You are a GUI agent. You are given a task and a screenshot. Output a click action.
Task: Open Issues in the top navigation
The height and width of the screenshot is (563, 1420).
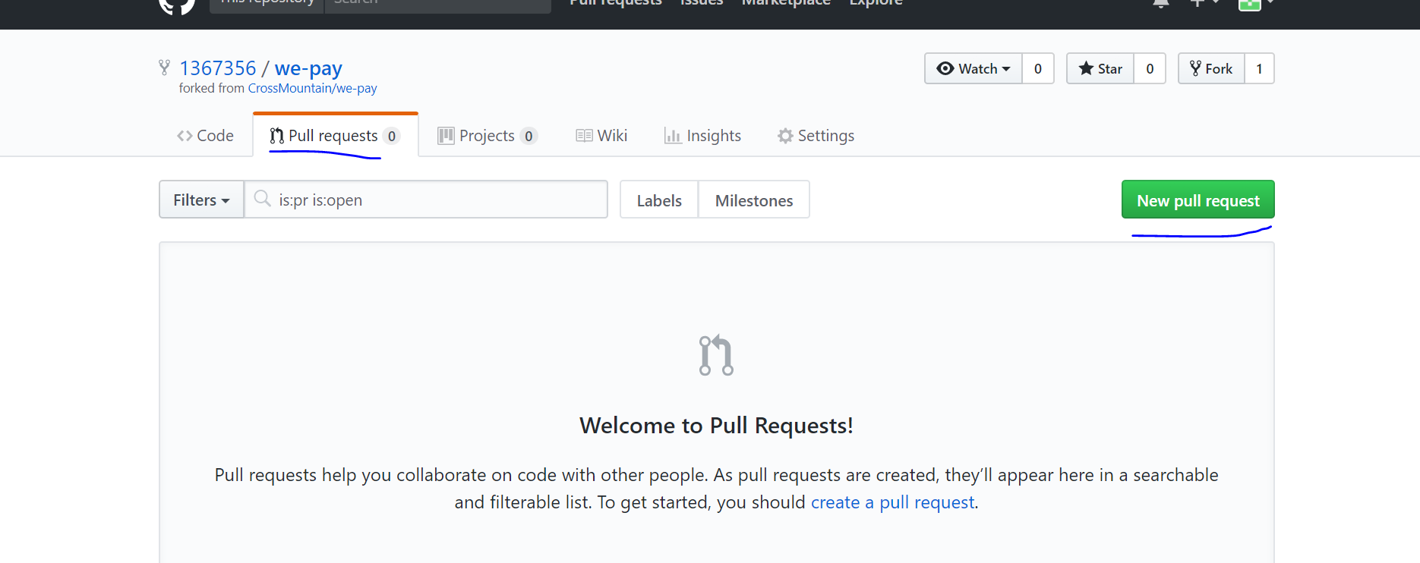[702, 3]
